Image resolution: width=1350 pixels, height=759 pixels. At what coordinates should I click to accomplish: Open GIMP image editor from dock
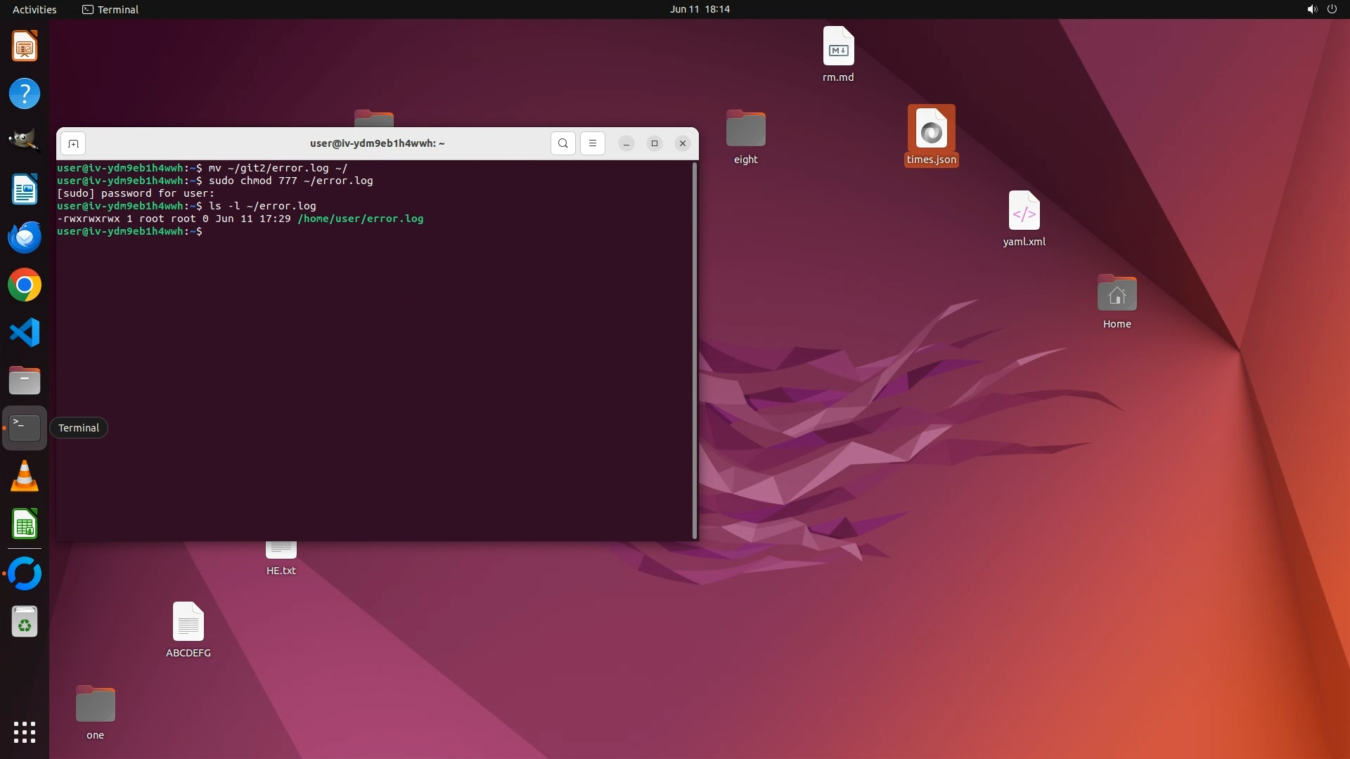pos(25,141)
